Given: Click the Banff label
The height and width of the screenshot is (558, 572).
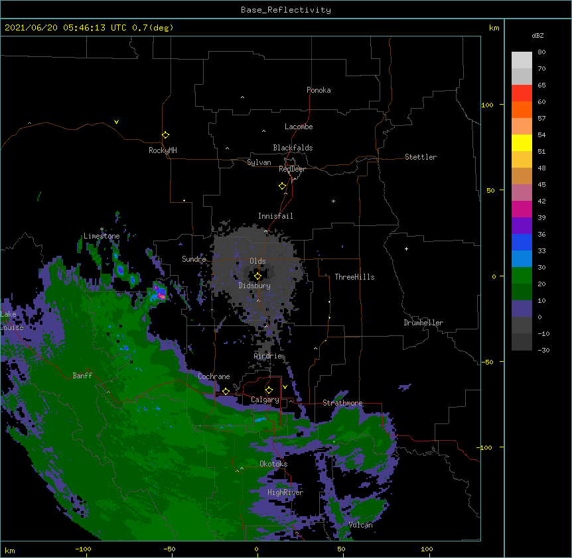Looking at the screenshot, I should pos(82,376).
